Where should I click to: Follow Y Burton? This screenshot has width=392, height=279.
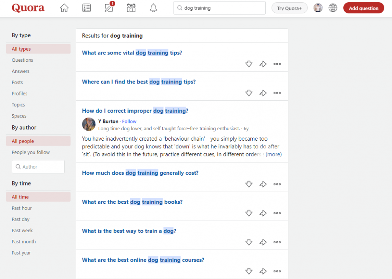point(129,121)
